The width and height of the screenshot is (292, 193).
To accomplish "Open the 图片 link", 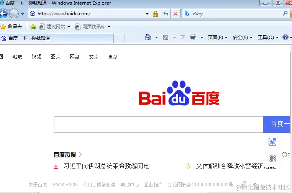I will [x=56, y=57].
